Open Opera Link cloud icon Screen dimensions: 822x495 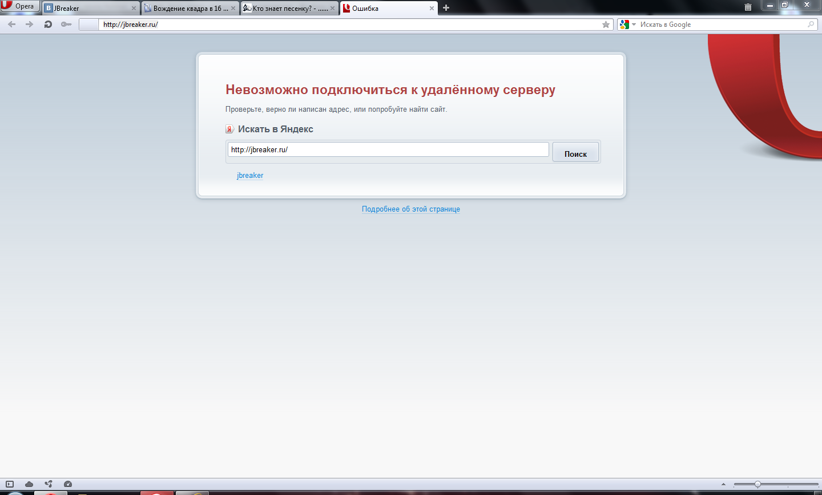point(29,484)
